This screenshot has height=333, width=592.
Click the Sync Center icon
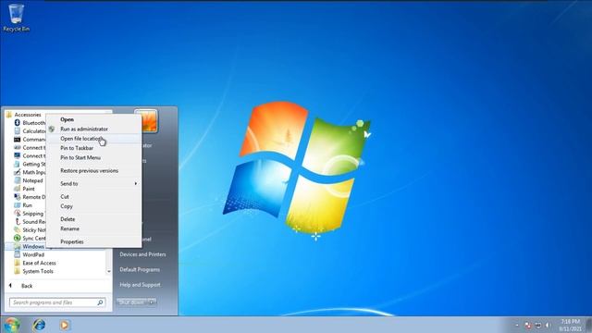click(x=17, y=239)
